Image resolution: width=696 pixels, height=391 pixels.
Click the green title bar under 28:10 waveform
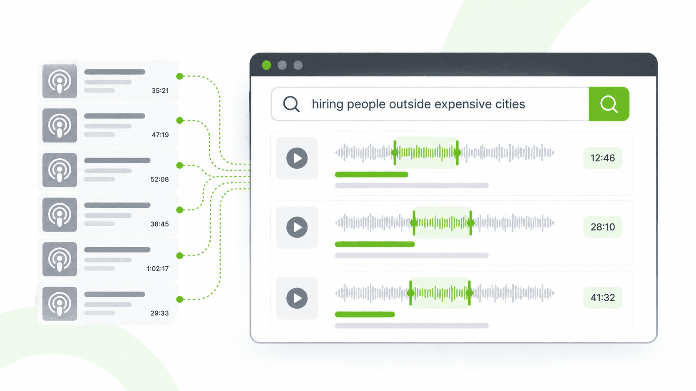point(375,244)
